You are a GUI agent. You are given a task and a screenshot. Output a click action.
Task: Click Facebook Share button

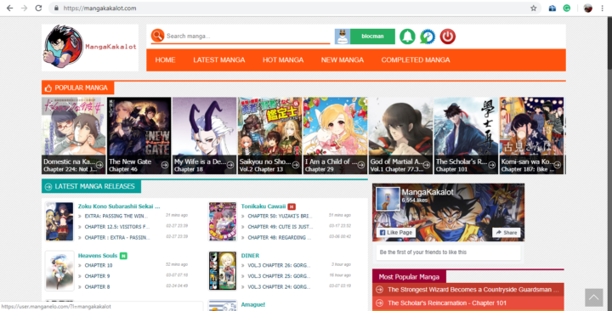pyautogui.click(x=507, y=232)
